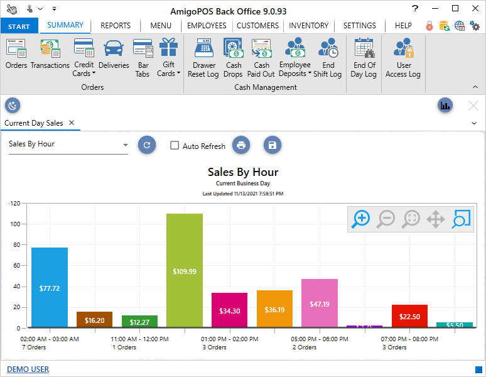Refresh the sales chart
Image resolution: width=486 pixels, height=377 pixels.
click(x=147, y=145)
